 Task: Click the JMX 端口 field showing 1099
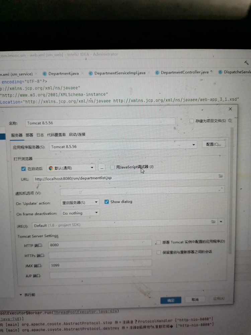click(100, 264)
